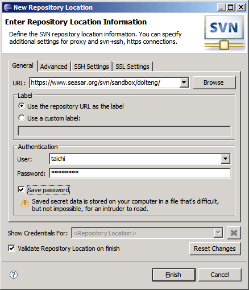249x290 pixels.
Task: Close the New Repository Location dialog
Action: [x=241, y=7]
